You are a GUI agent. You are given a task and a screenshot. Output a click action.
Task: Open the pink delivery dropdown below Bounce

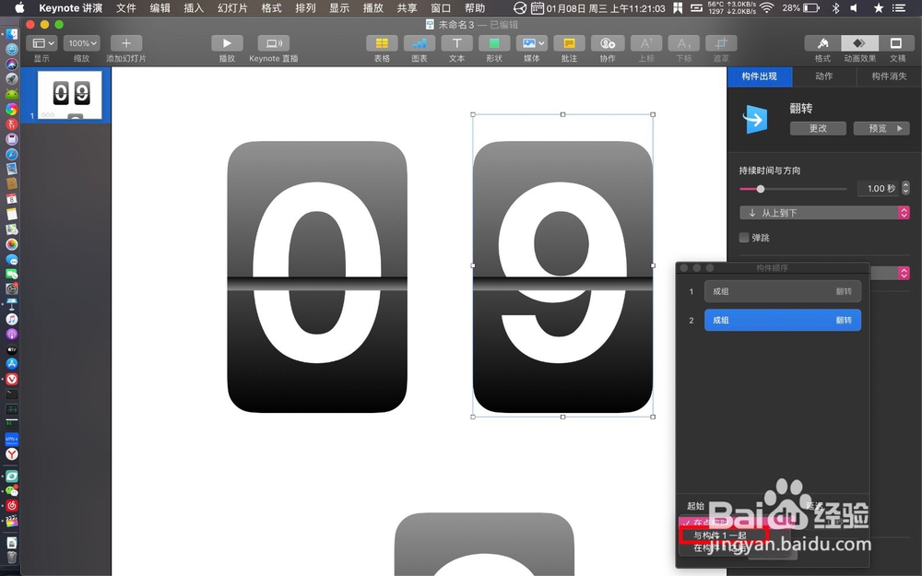[904, 273]
